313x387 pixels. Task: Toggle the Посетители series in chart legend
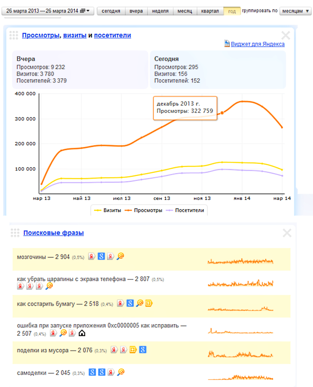coord(185,210)
